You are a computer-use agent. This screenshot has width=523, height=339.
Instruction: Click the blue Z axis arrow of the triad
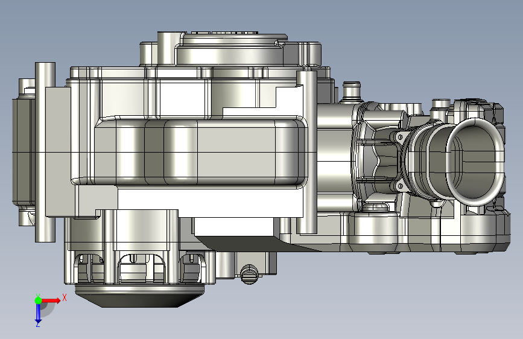[38, 313]
